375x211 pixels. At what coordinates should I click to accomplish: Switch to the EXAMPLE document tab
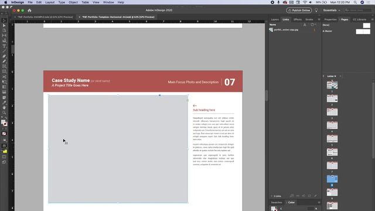click(x=44, y=17)
